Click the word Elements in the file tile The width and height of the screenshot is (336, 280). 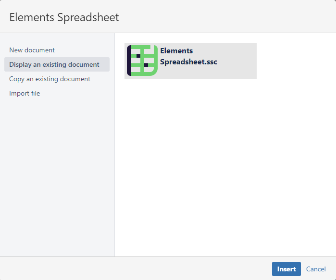pyautogui.click(x=176, y=51)
